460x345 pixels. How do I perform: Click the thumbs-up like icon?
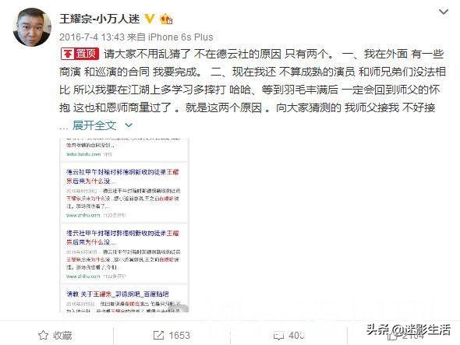click(x=391, y=336)
